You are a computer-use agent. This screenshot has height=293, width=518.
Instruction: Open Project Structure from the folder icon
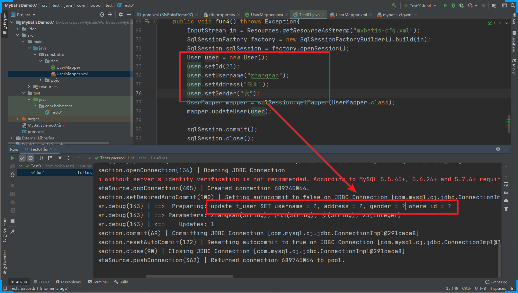click(x=494, y=5)
